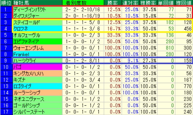Image resolution: width=193 pixels, height=115 pixels.
Task: Click the 勝率 column header
Action: [x=113, y=3]
